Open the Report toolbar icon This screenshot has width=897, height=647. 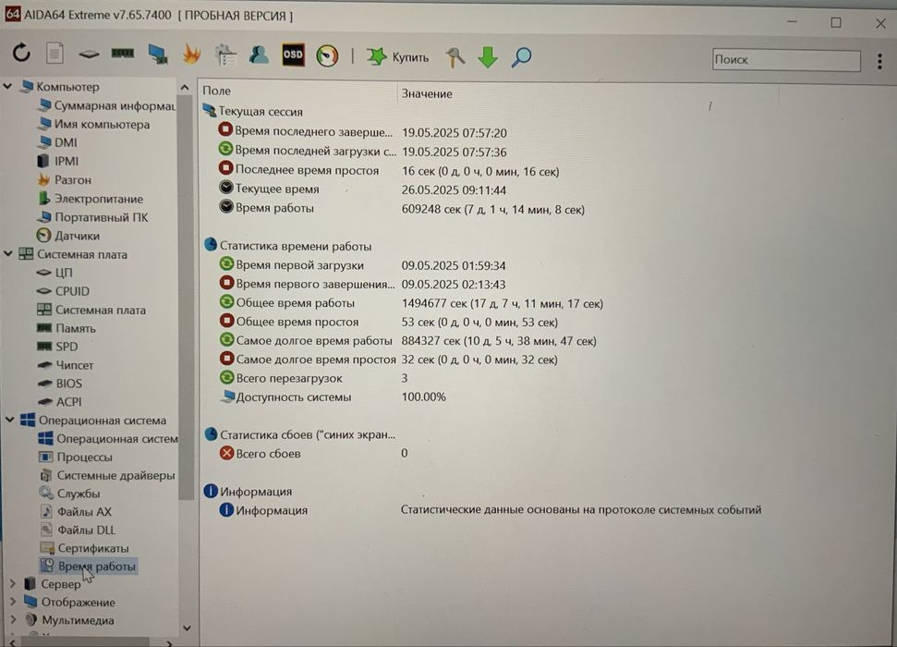tap(55, 54)
